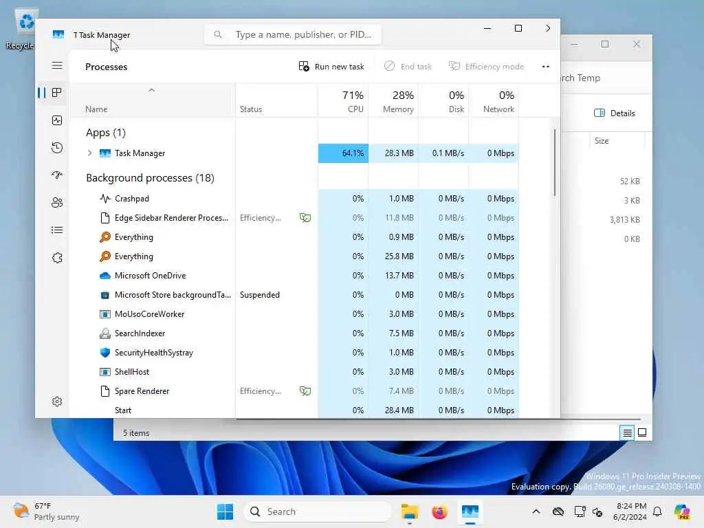Viewport: 704px width, 528px height.
Task: Toggle the Details pane in File Explorer
Action: coord(614,113)
